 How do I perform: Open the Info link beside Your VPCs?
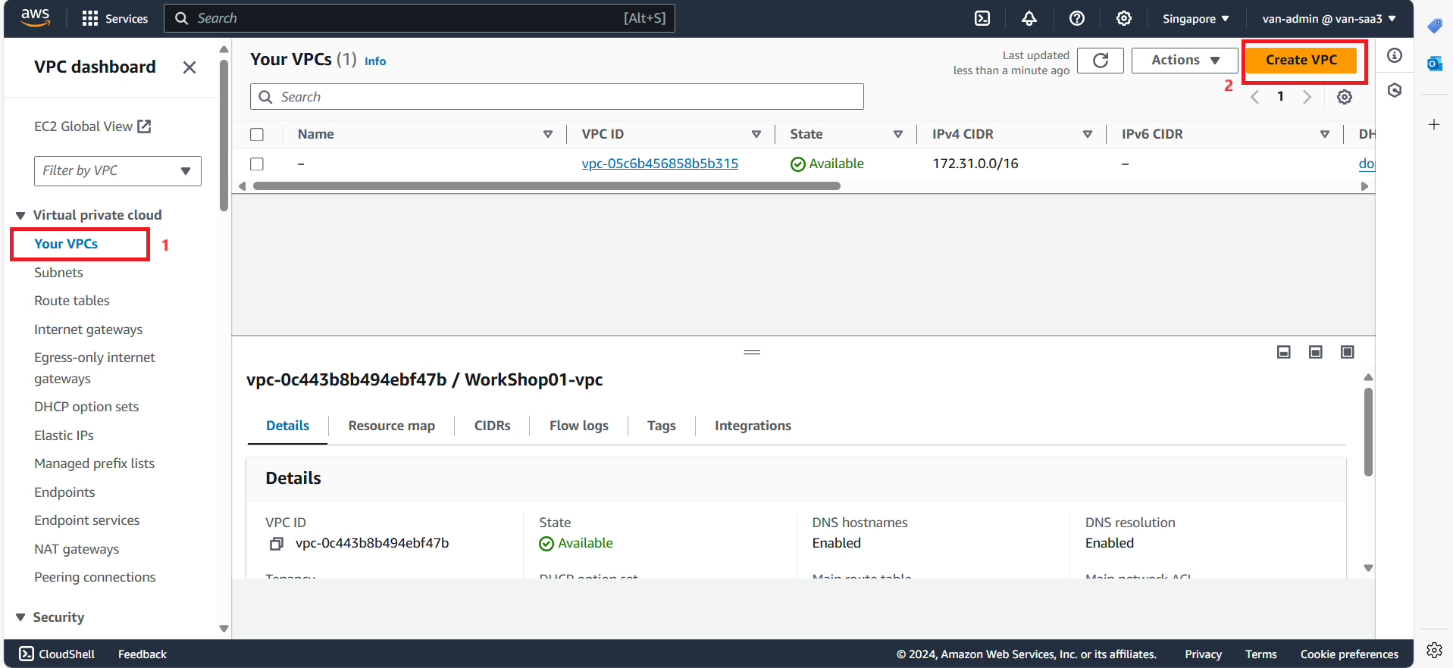pyautogui.click(x=375, y=61)
